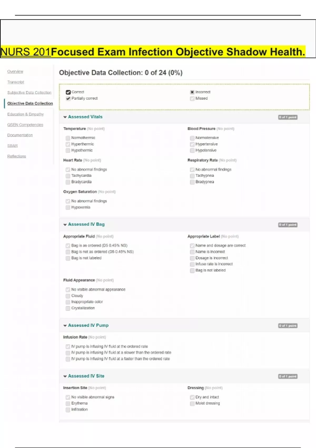Click the Assessed Vitals 0 of 1 point badge
316x448 pixels.
click(x=288, y=117)
